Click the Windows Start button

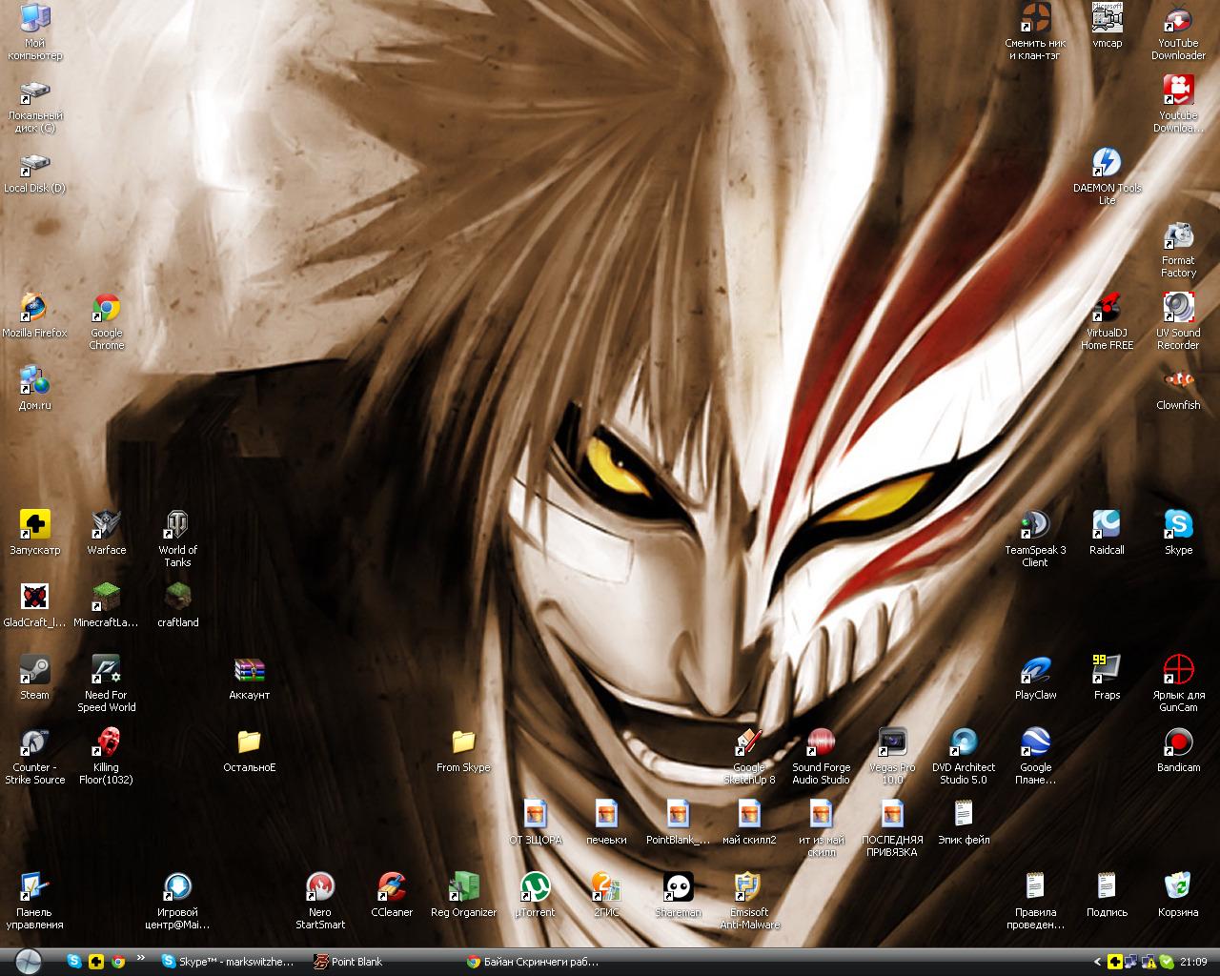click(28, 961)
